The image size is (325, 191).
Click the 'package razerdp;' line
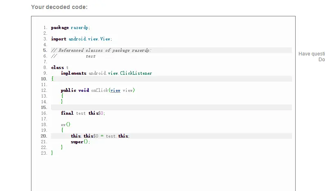pos(70,27)
